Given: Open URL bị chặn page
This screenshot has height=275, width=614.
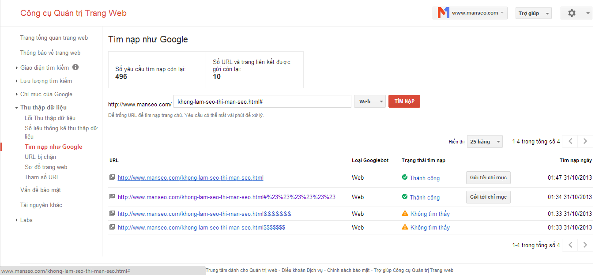Looking at the screenshot, I should [x=40, y=157].
